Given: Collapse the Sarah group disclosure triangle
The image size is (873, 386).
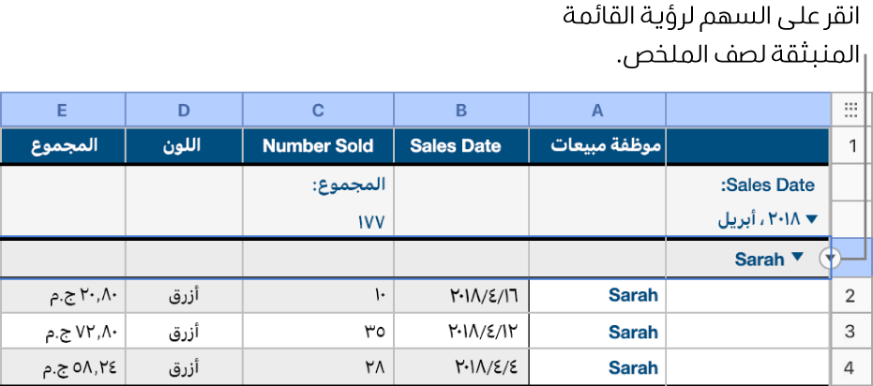Looking at the screenshot, I should 797,258.
